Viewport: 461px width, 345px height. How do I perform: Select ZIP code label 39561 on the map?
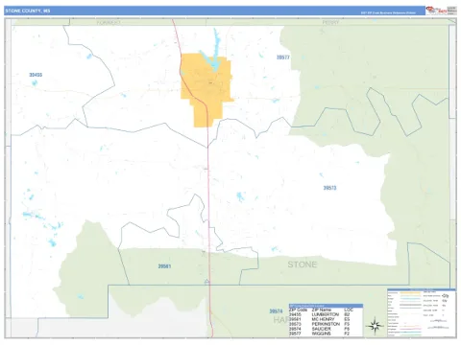(164, 266)
